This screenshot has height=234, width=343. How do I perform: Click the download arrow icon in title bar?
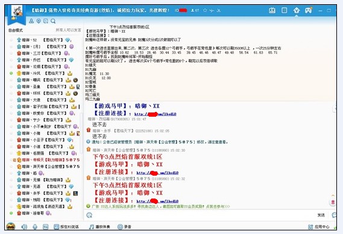(219, 10)
